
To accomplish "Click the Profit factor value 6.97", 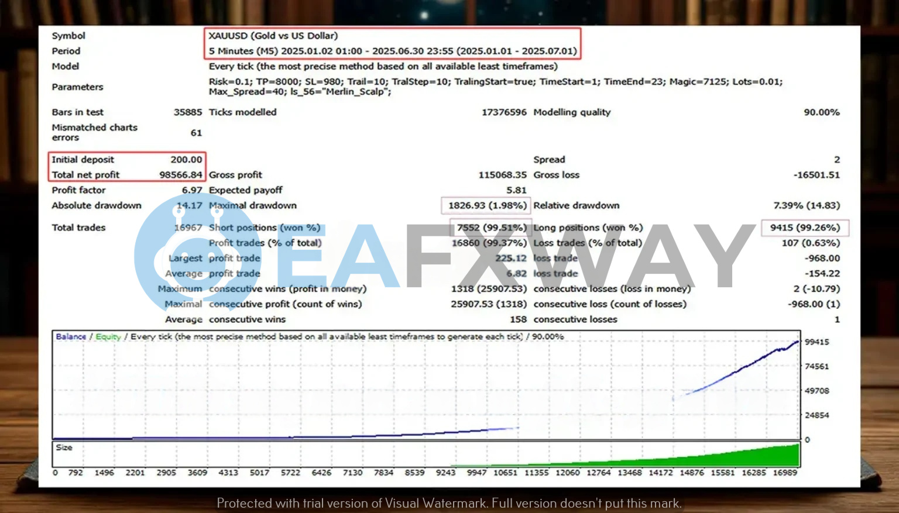I will 191,190.
